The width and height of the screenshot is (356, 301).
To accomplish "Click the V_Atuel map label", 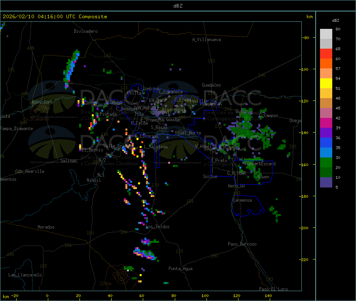I will point(203,146).
